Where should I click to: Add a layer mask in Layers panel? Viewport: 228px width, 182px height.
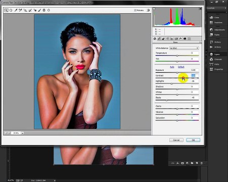183,163
